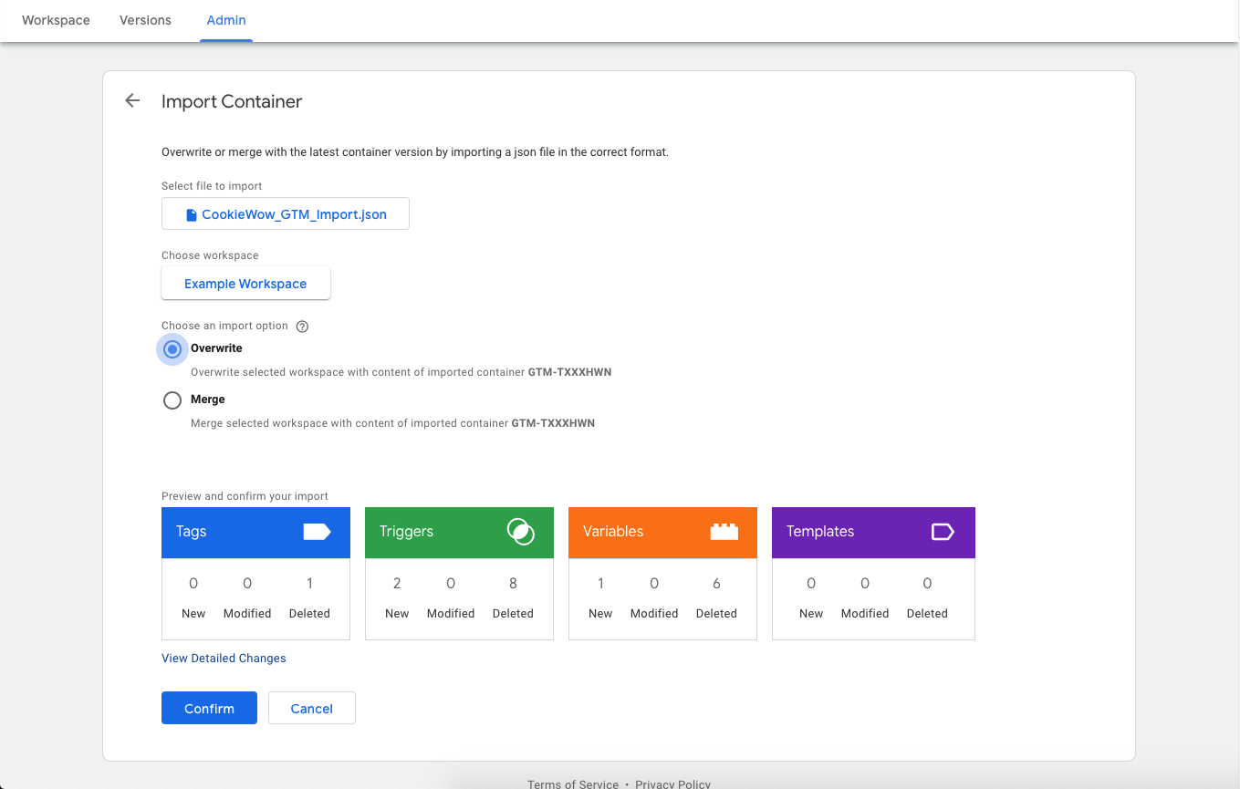The image size is (1240, 789).
Task: Click the Triggers circle icon
Action: tap(520, 532)
